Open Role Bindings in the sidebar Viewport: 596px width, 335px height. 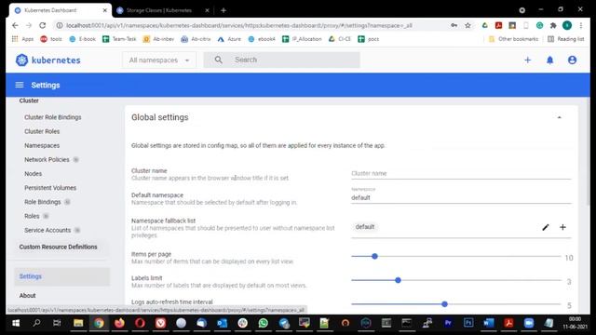pos(43,202)
